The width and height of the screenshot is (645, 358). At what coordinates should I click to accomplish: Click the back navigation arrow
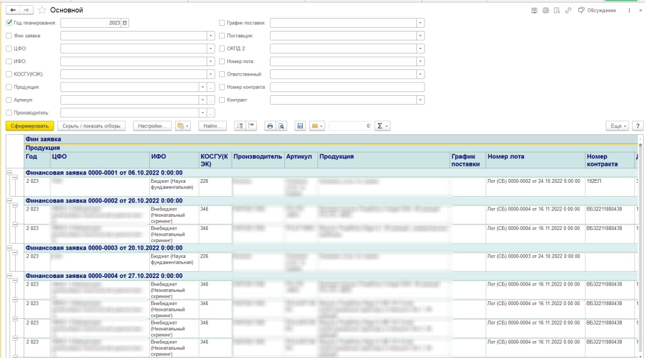click(13, 10)
